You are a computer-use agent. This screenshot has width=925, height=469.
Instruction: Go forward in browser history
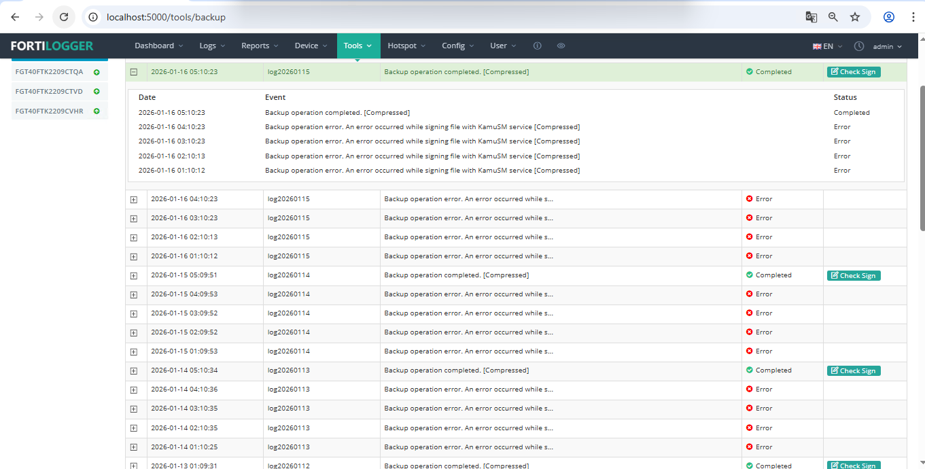tap(39, 17)
